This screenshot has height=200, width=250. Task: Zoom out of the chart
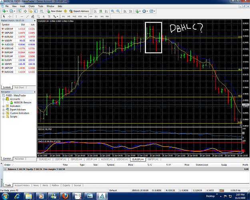tap(118, 11)
